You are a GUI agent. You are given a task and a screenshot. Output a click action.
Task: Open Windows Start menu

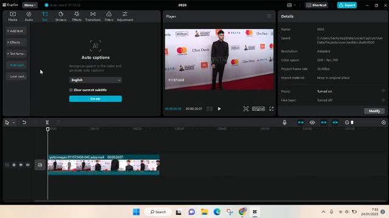click(x=136, y=212)
